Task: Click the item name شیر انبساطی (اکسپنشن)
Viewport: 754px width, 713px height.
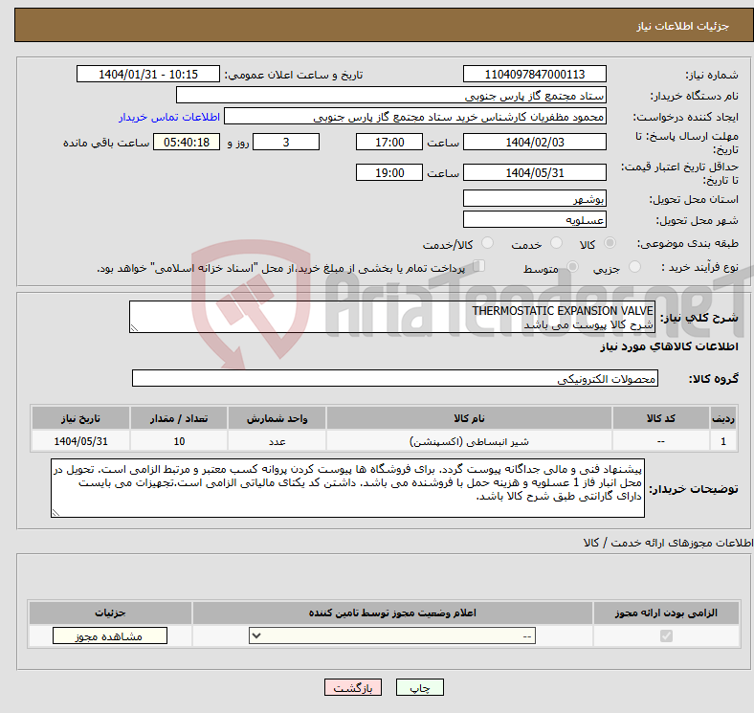Action: [x=469, y=441]
